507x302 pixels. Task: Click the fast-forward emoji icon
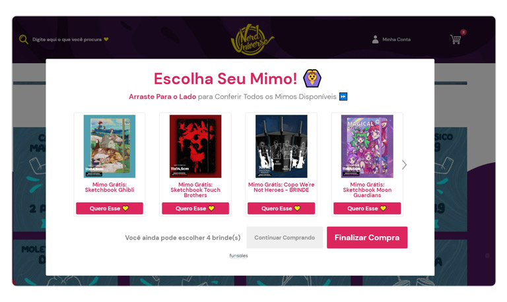[343, 96]
